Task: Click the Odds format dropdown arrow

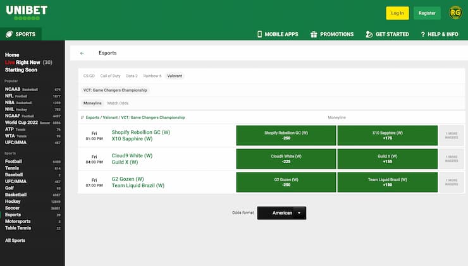Action: [x=299, y=213]
